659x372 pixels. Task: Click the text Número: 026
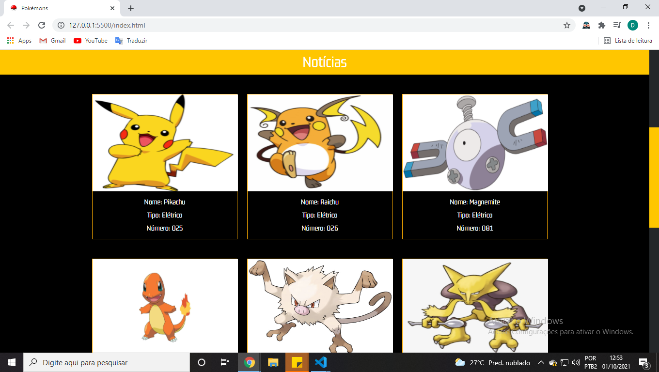(320, 228)
